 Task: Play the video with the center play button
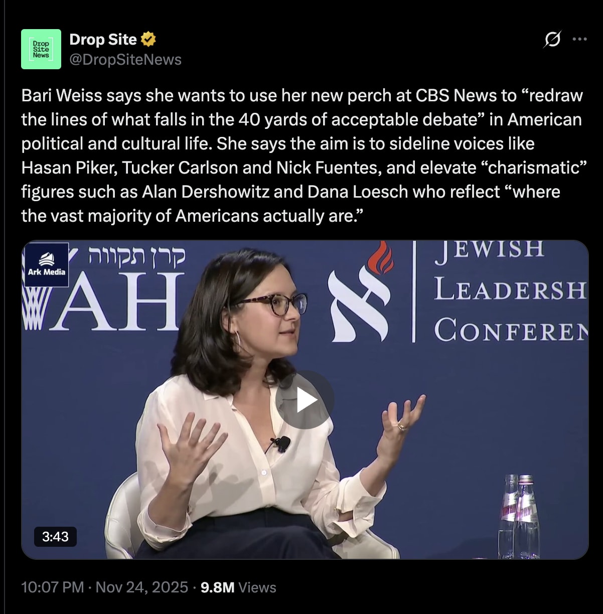305,400
